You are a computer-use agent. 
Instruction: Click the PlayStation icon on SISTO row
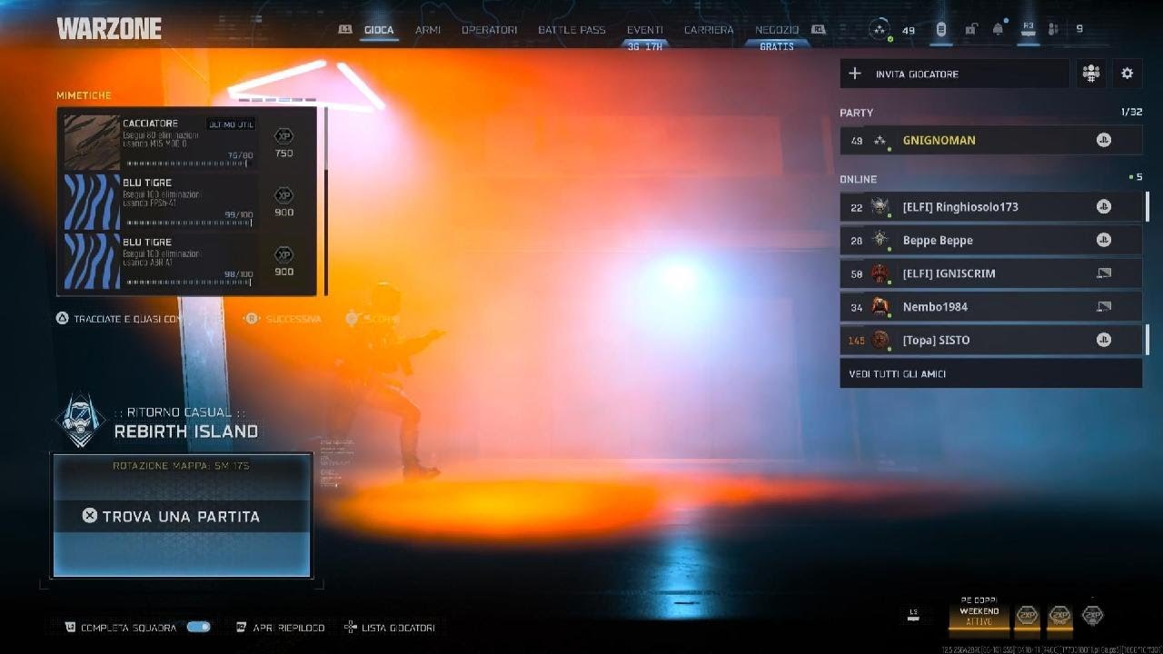point(1103,340)
